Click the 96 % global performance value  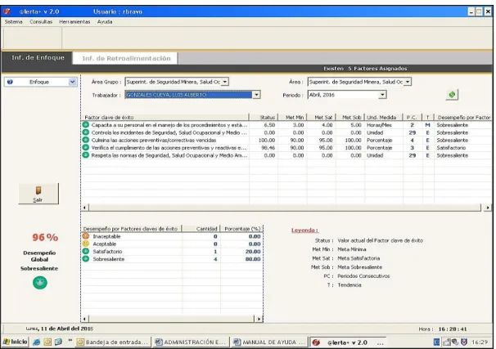click(x=45, y=237)
